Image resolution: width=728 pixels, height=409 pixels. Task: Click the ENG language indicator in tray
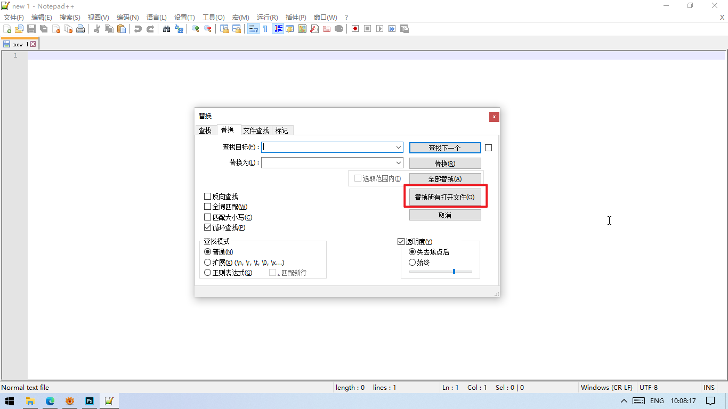coord(657,401)
